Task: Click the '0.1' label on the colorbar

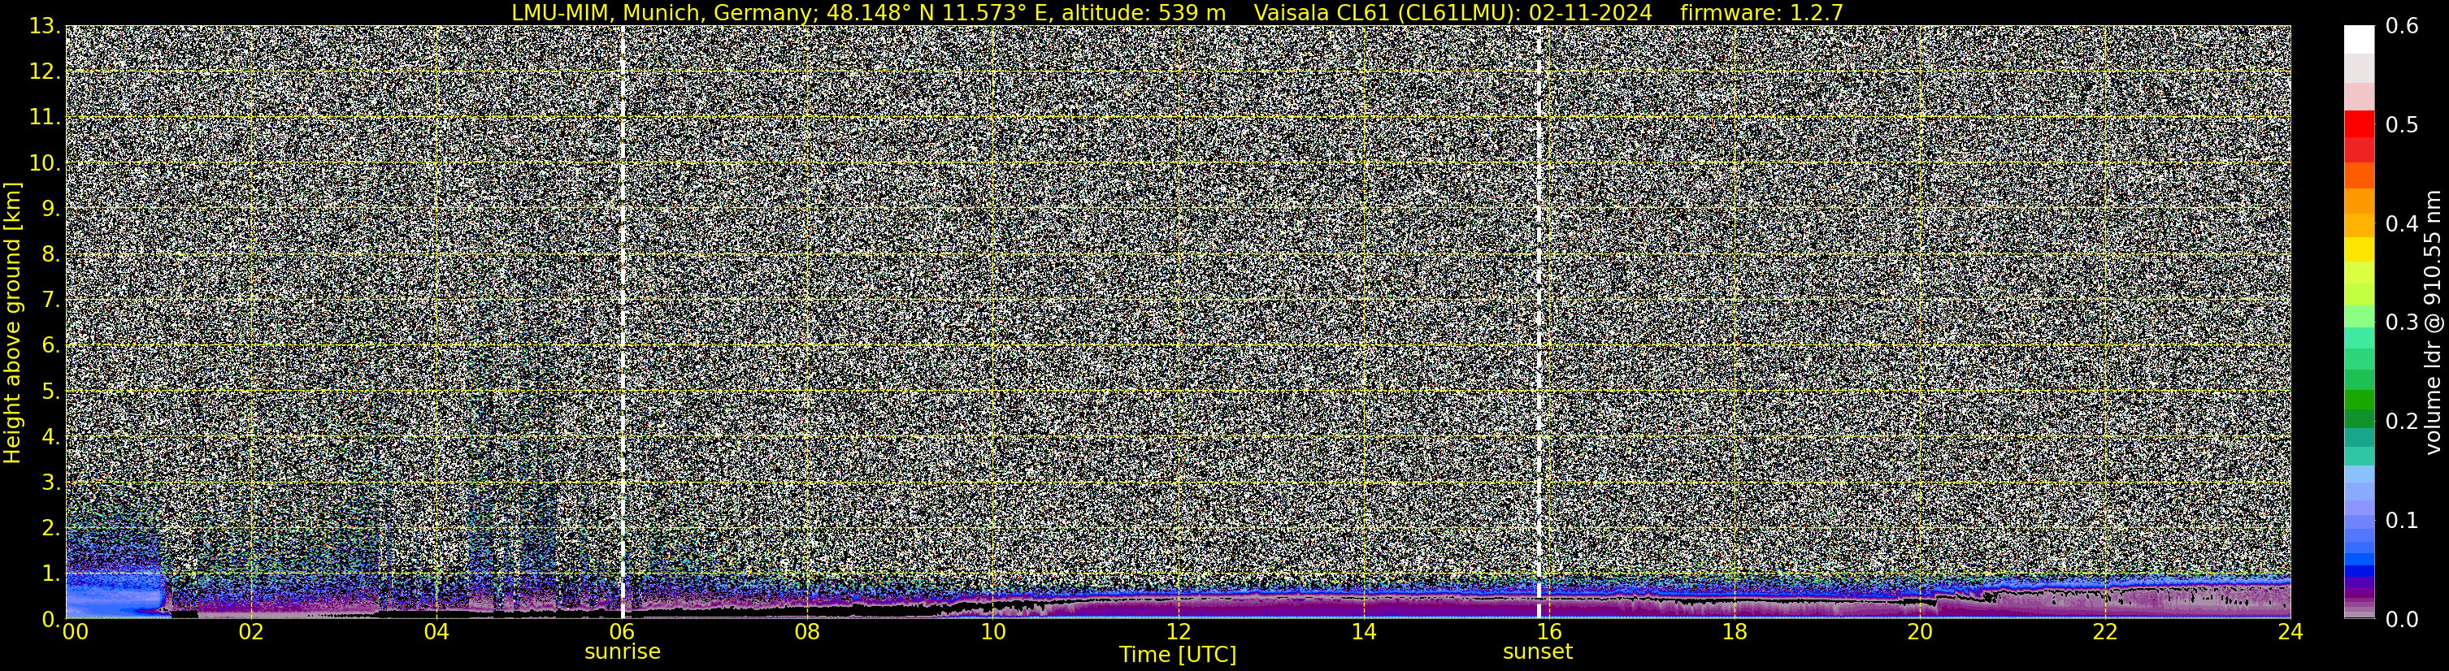Action: (x=2403, y=521)
